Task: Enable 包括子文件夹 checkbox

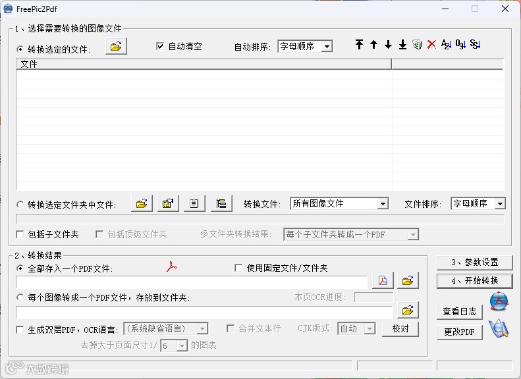Action: point(20,235)
